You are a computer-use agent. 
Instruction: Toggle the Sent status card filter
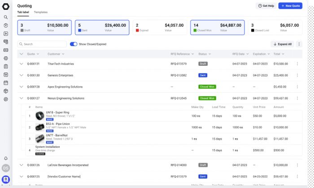point(102,27)
